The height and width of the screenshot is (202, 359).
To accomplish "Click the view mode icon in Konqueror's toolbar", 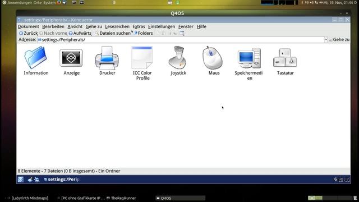I will (182, 34).
